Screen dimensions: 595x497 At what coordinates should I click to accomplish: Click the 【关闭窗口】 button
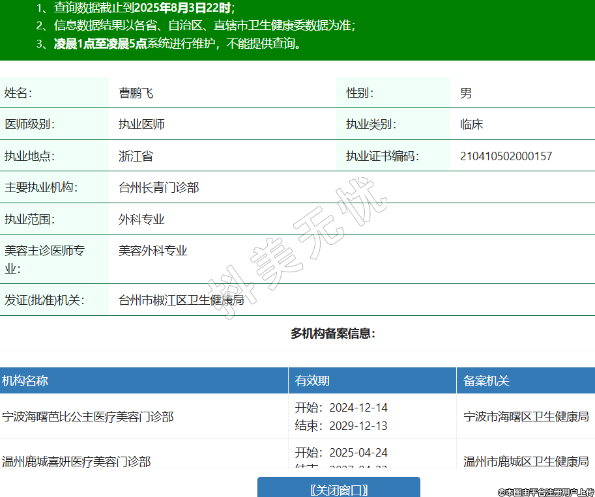[338, 489]
